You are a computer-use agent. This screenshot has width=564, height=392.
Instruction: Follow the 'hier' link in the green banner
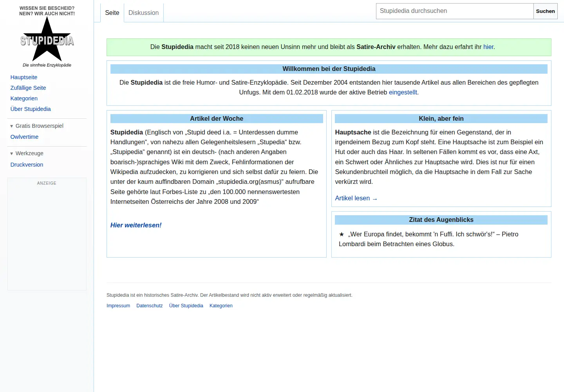(488, 47)
